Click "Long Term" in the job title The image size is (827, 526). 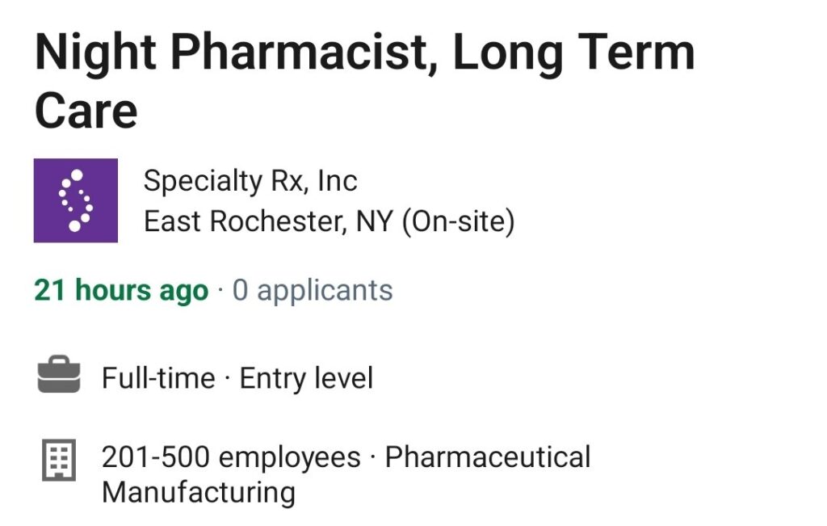point(573,52)
